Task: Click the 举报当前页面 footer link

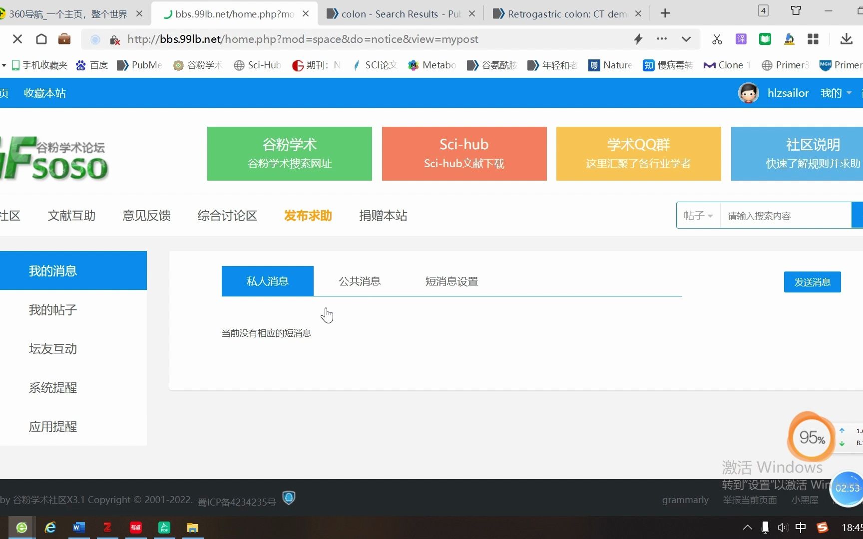Action: coord(750,500)
